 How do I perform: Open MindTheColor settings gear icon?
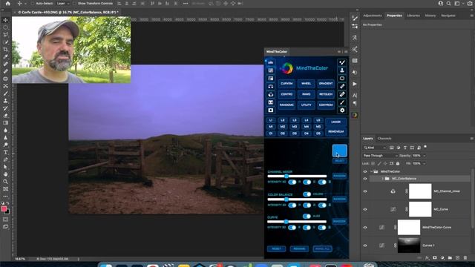(x=342, y=111)
